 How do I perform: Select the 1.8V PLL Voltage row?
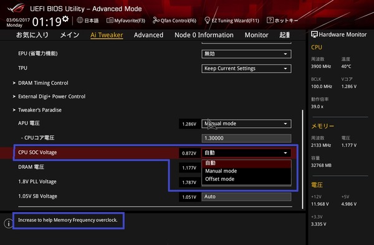click(x=37, y=181)
